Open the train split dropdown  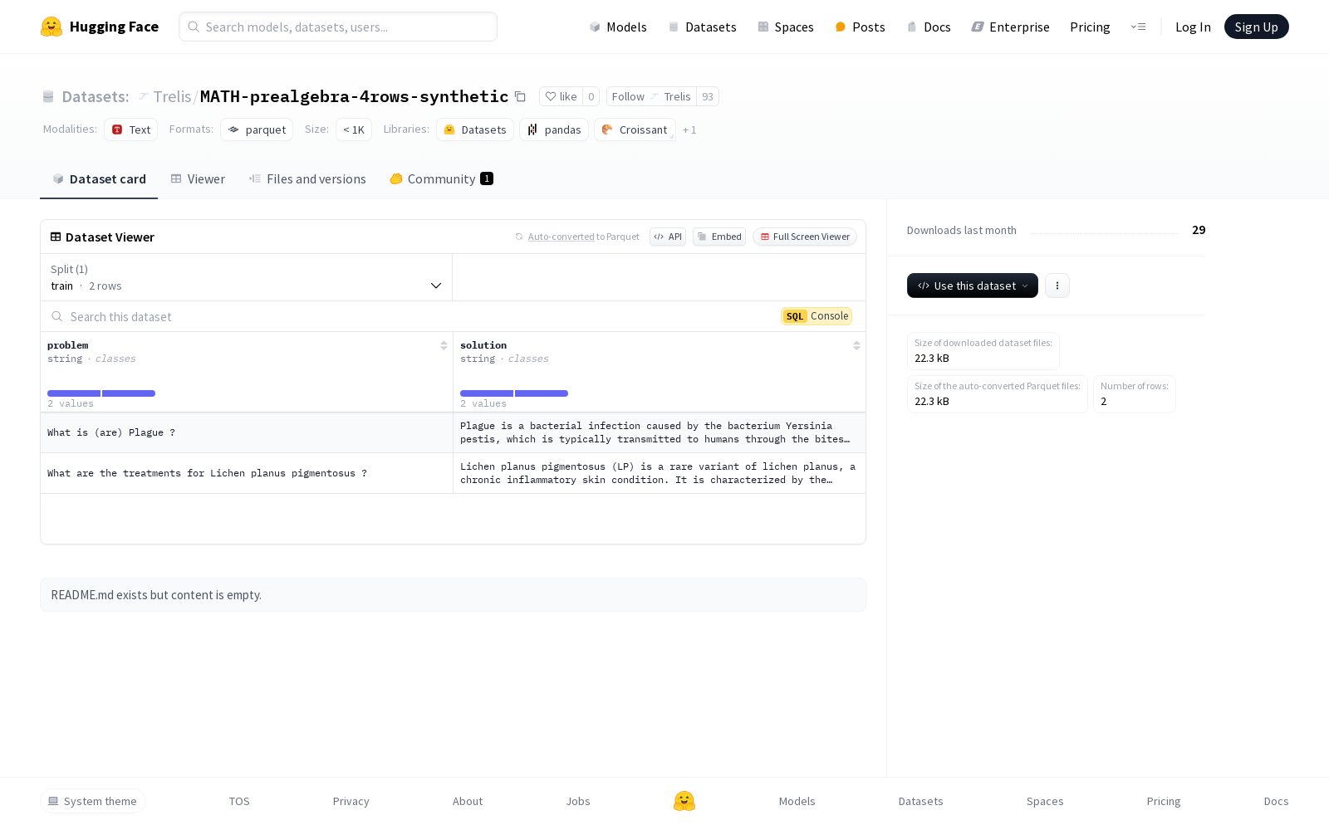(x=246, y=277)
